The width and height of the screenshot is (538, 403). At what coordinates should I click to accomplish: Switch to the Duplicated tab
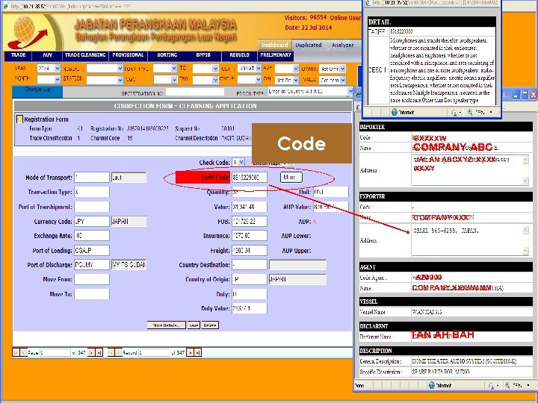tap(309, 45)
